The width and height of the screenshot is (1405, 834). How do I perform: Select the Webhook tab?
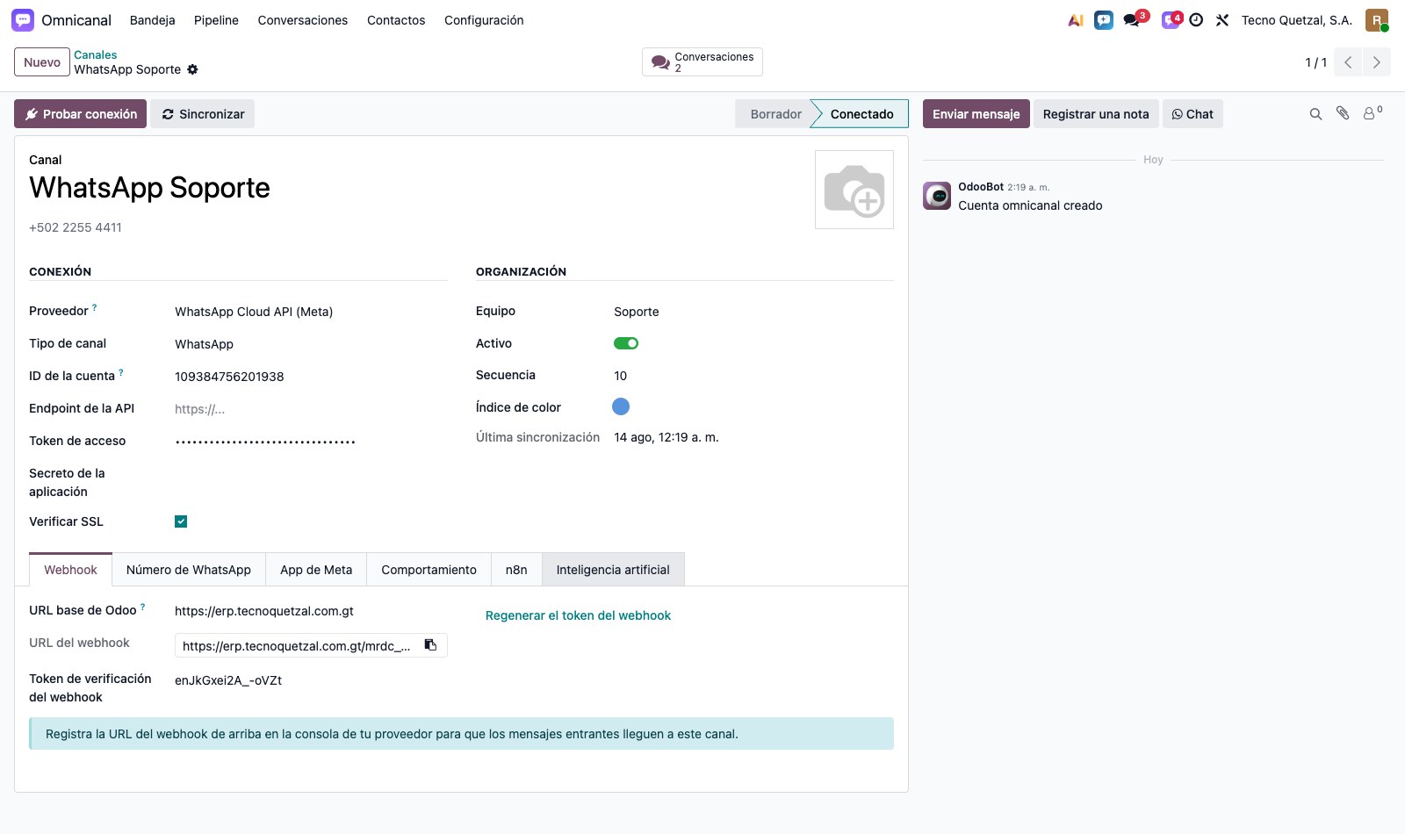70,570
